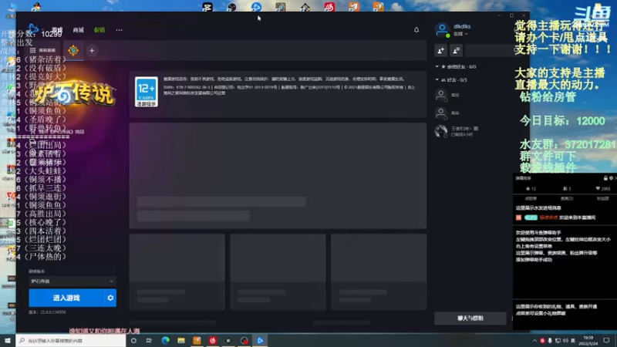Image resolution: width=617 pixels, height=347 pixels.
Task: Click the middle loading news card
Action: (278, 272)
